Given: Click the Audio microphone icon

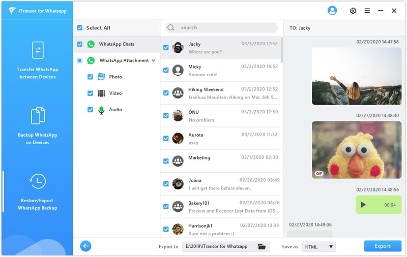Looking at the screenshot, I should (101, 110).
